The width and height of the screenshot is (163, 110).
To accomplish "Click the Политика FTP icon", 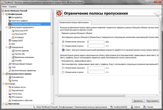I will click(13, 34).
